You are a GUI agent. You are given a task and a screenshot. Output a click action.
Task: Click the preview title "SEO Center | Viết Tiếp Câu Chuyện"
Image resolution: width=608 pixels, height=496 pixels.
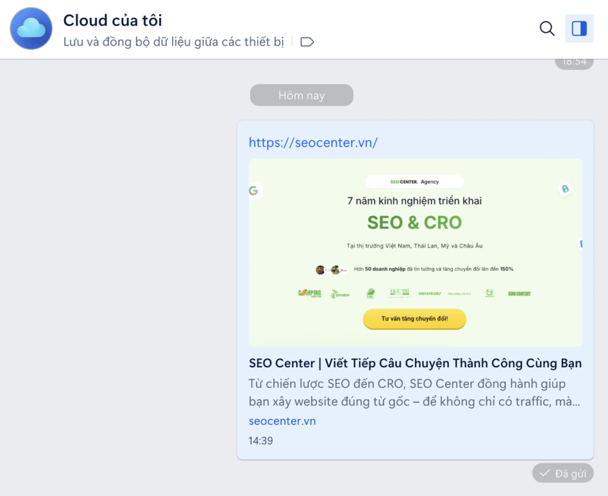[415, 363]
